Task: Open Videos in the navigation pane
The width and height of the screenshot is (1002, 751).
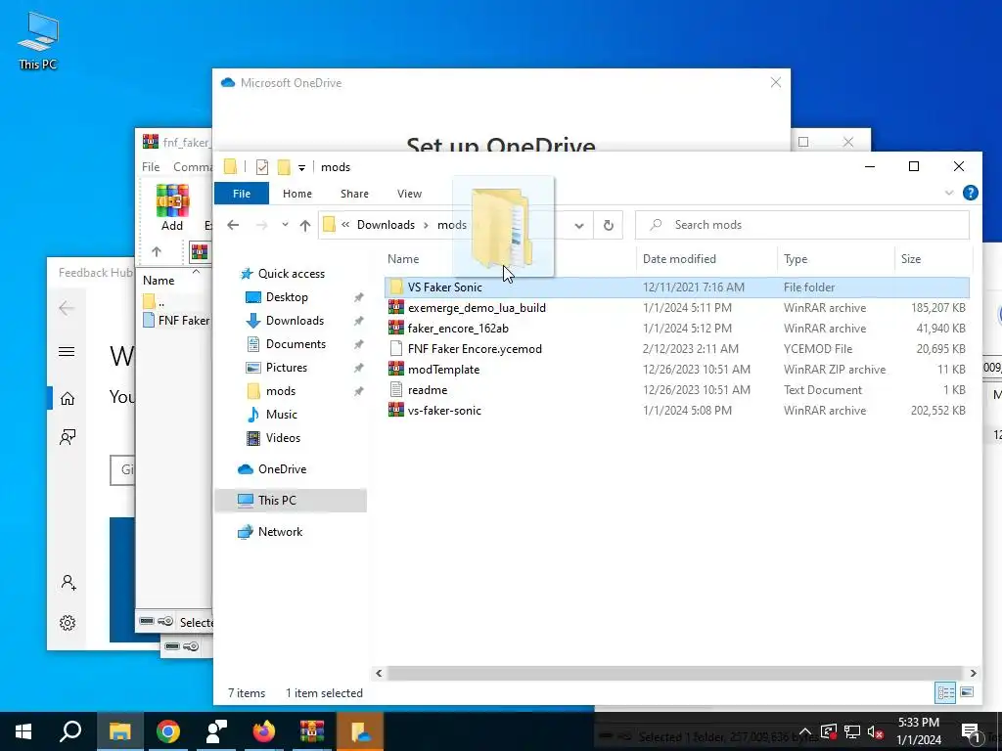Action: click(283, 438)
